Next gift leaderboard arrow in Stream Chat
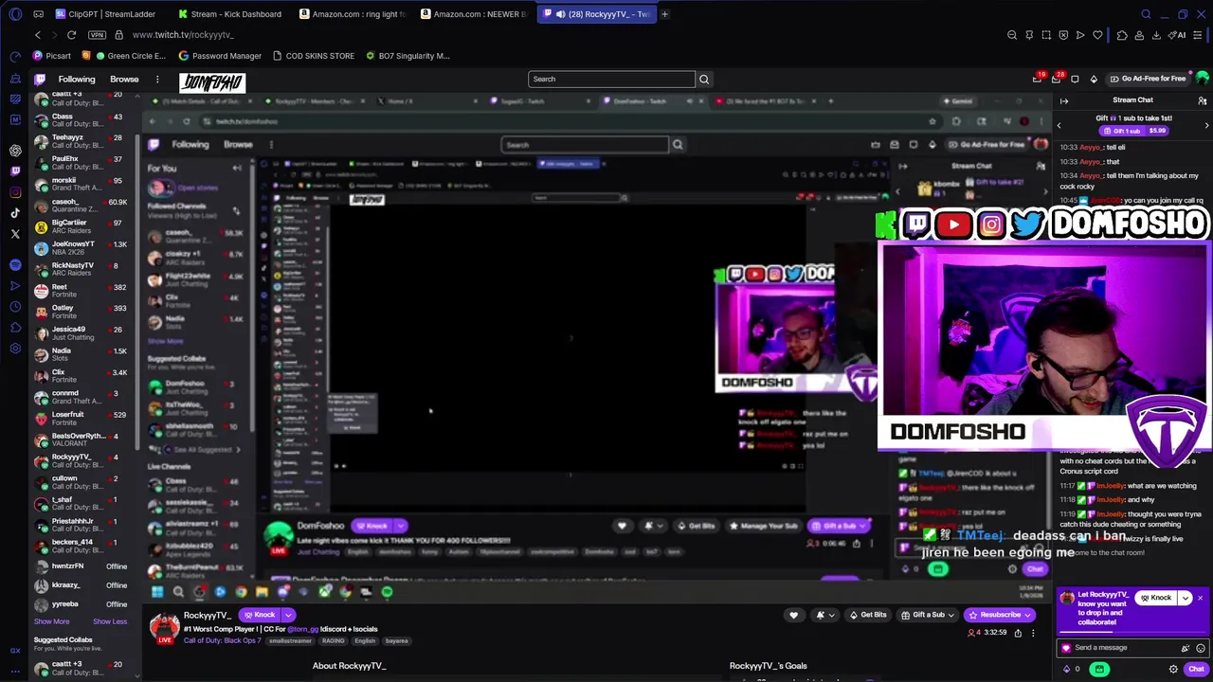 pos(1206,125)
